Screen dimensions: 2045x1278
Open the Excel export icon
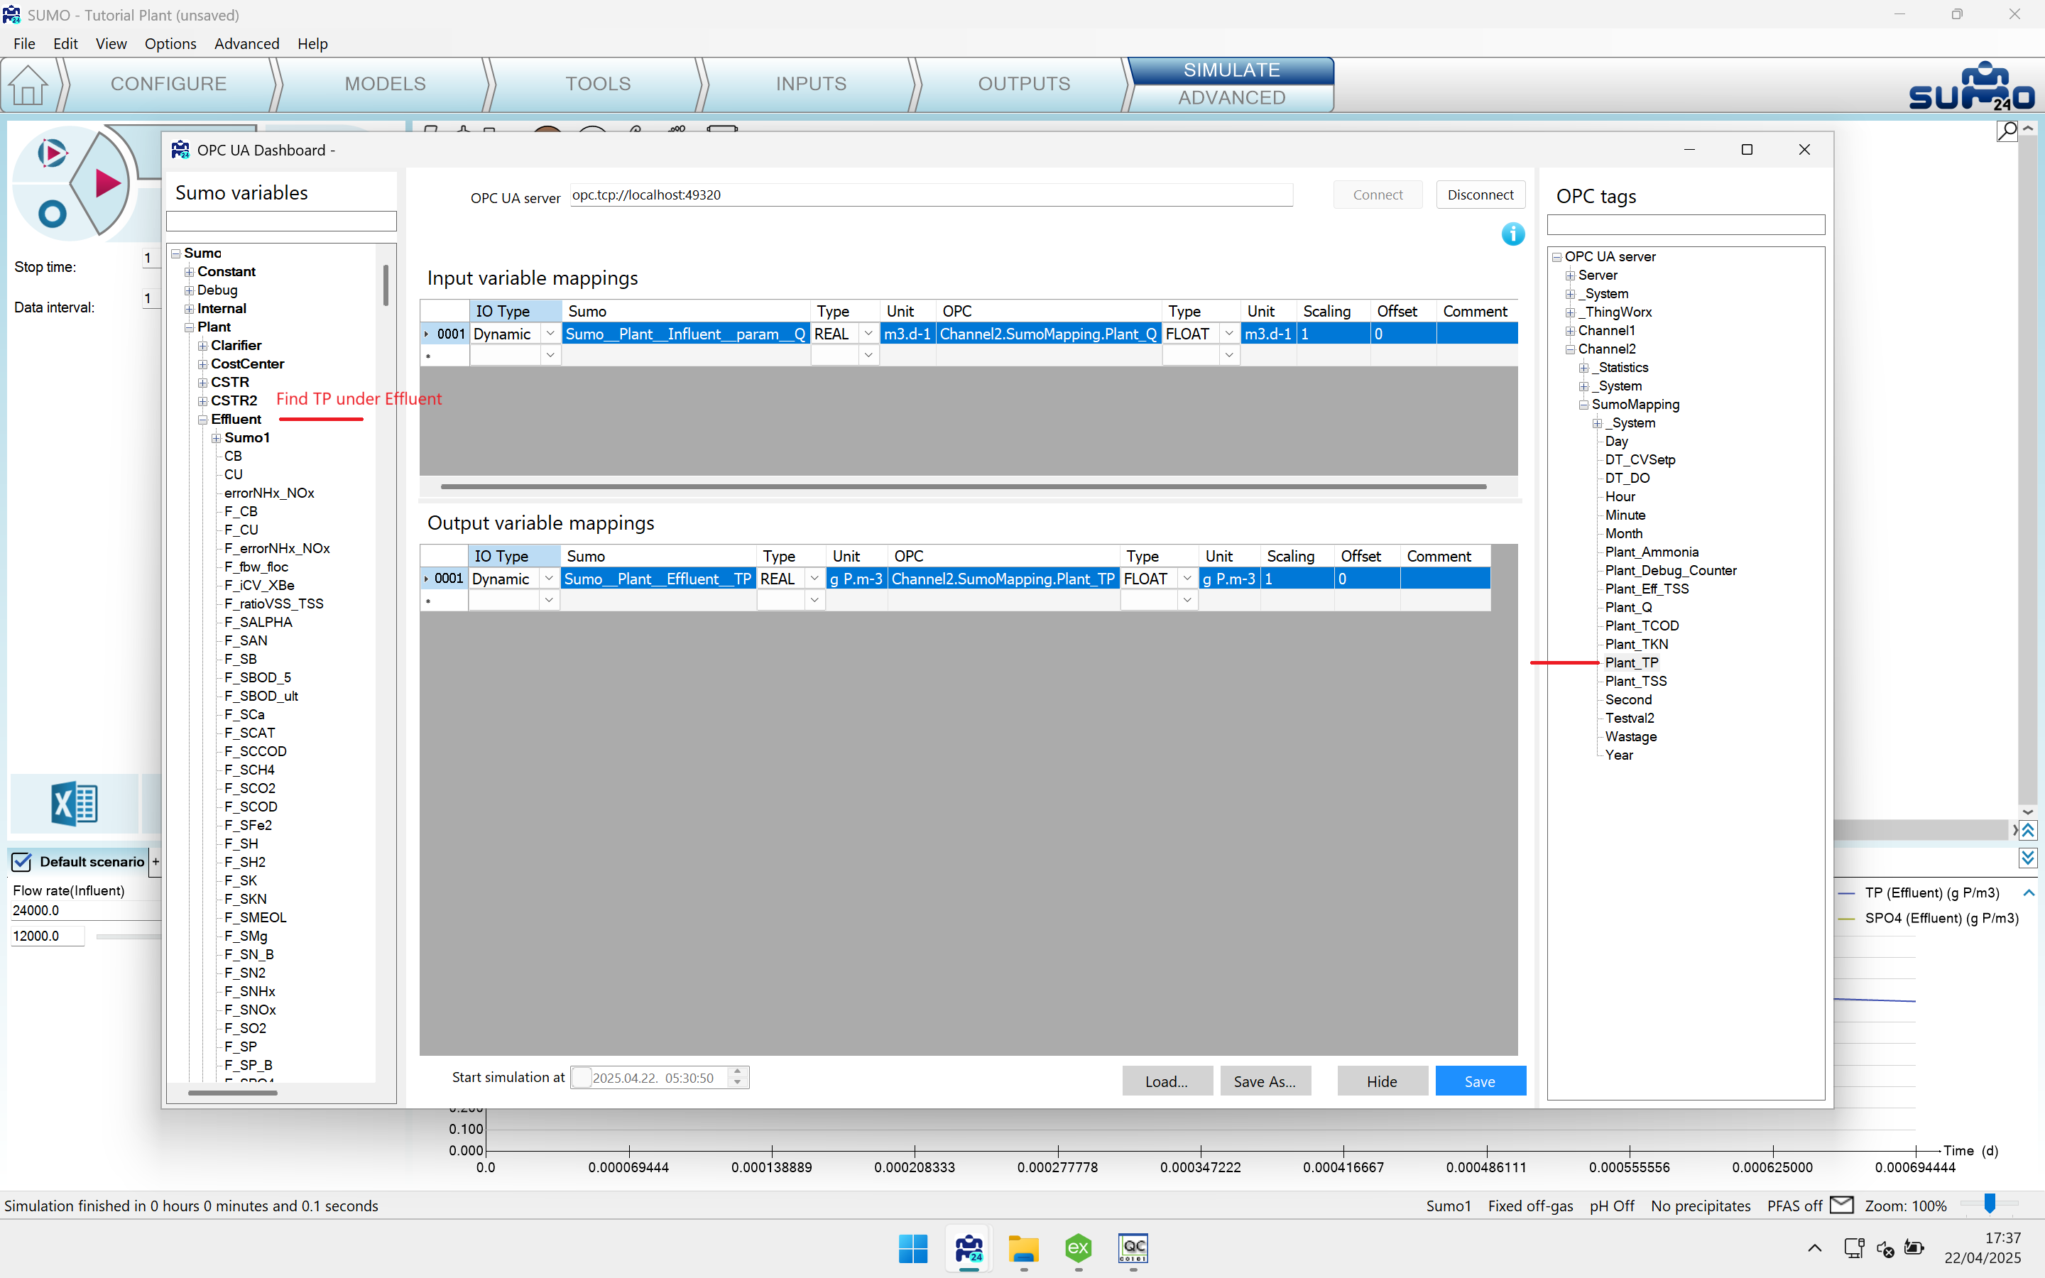(75, 803)
